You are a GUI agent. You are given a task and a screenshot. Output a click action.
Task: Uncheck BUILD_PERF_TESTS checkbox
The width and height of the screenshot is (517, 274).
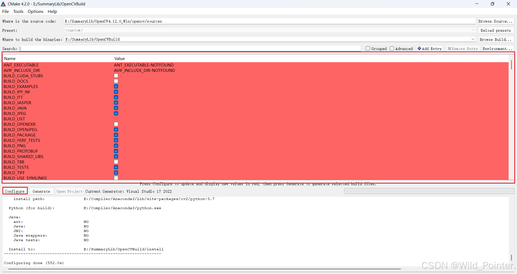pyautogui.click(x=116, y=140)
